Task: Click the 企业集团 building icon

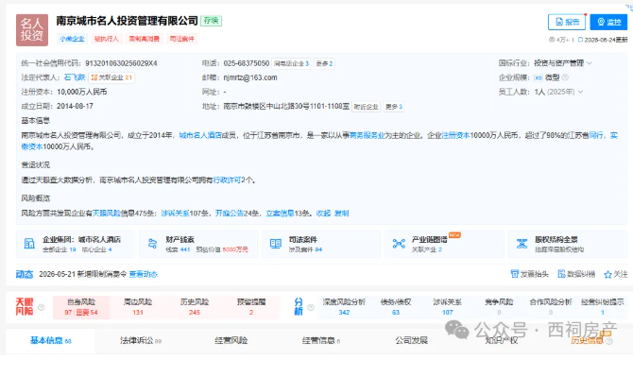Action: [x=29, y=244]
